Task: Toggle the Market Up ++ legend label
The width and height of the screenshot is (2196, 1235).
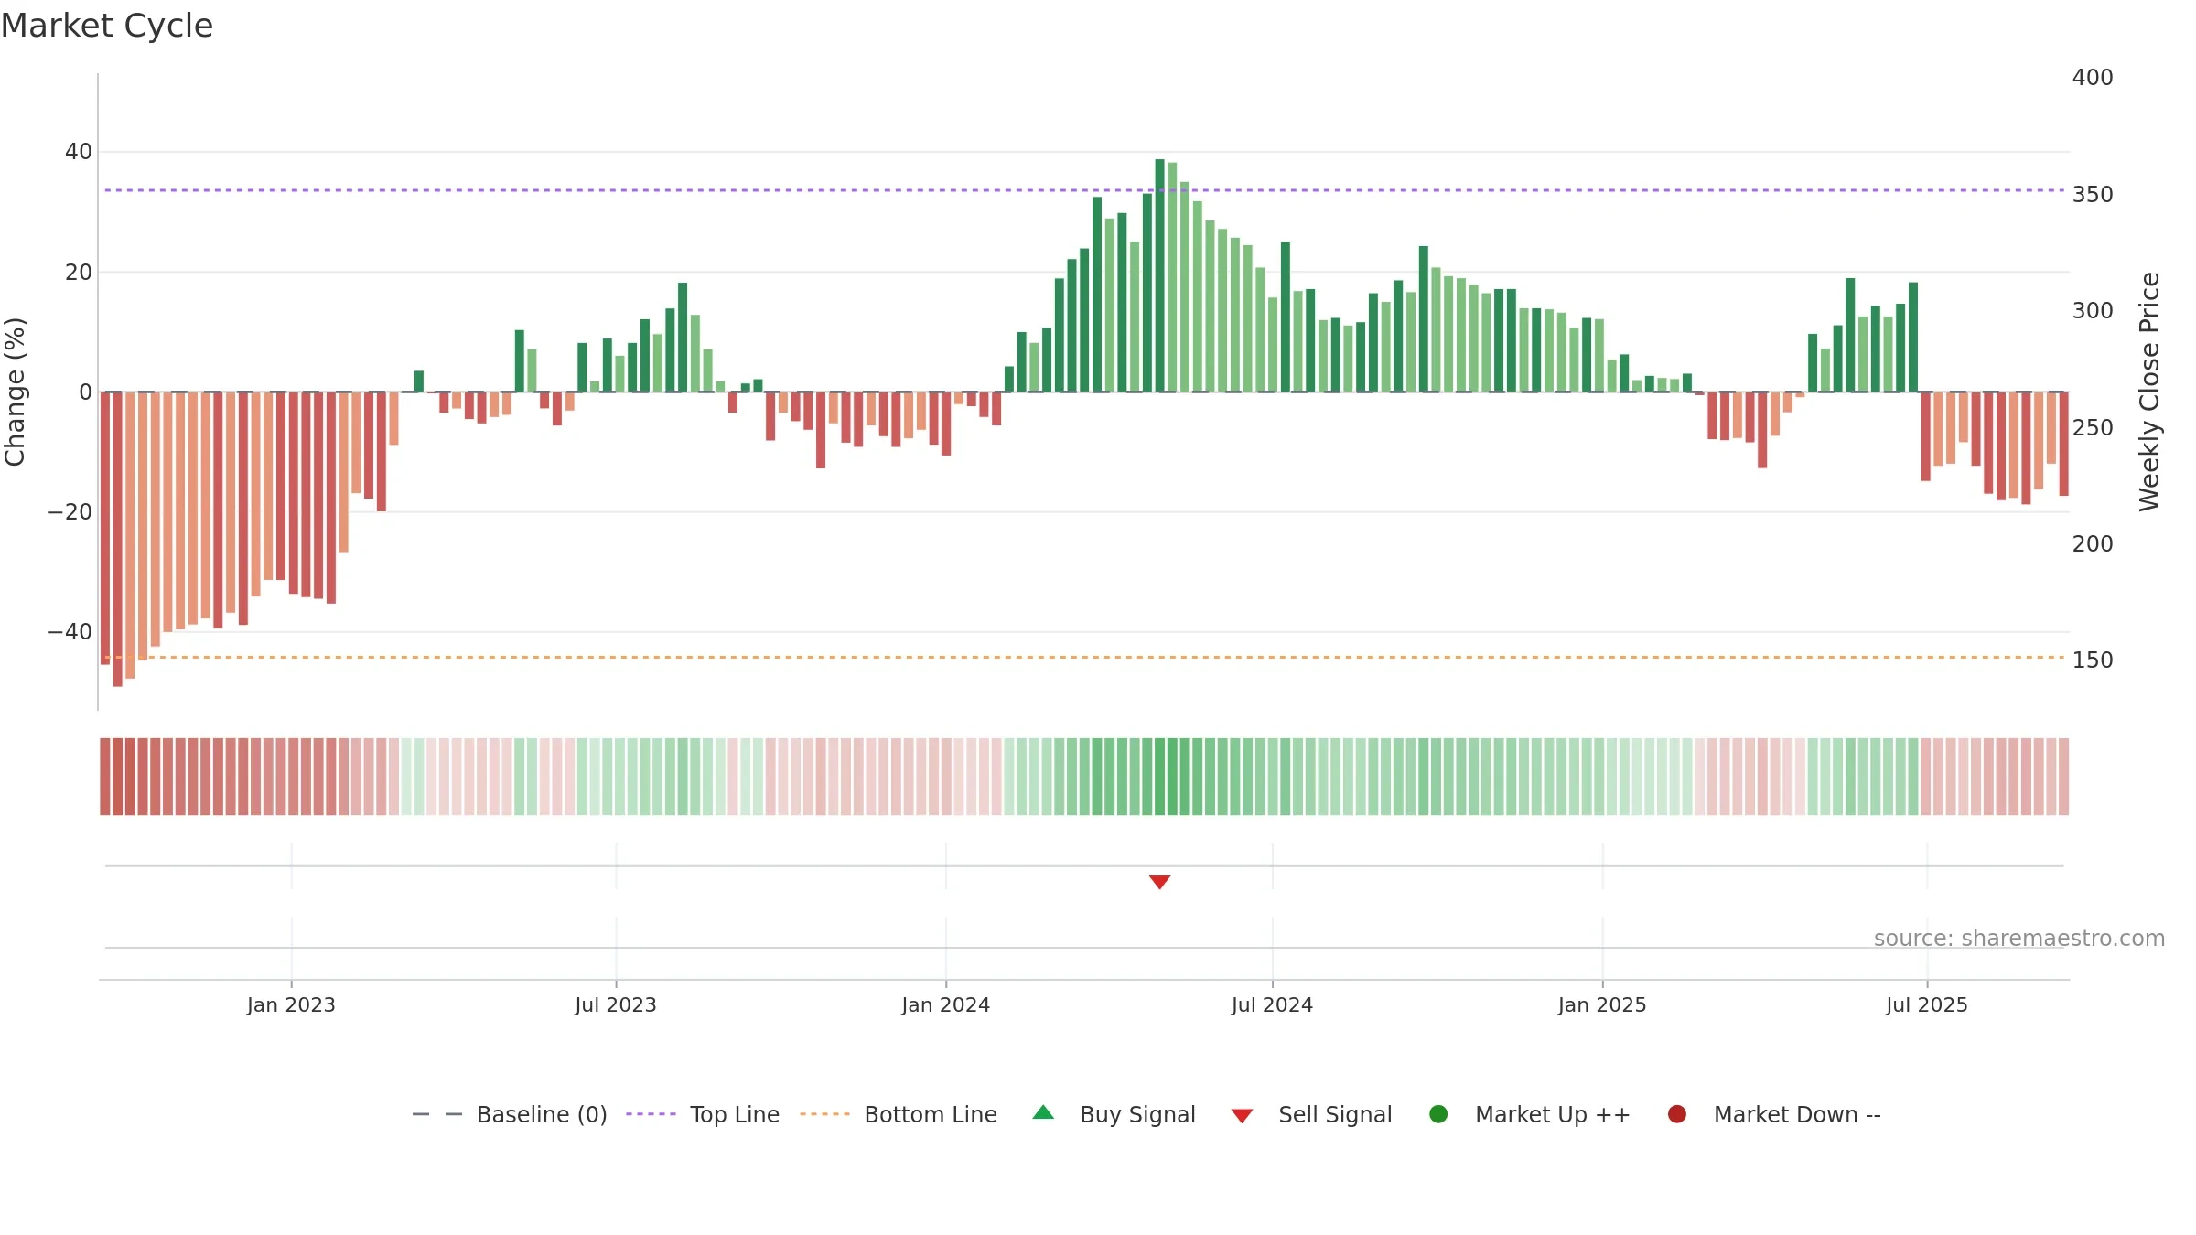Action: coord(1553,1114)
